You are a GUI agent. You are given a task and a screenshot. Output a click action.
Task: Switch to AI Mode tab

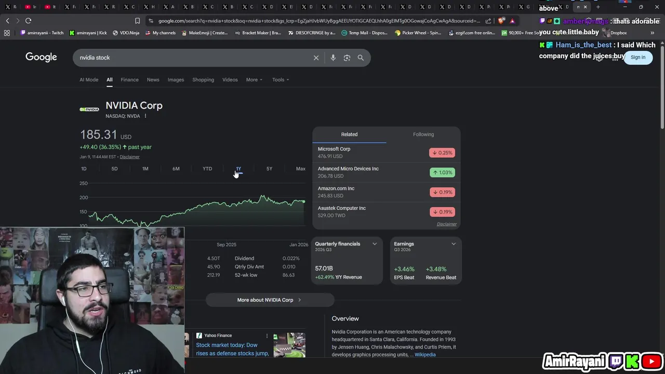(89, 79)
